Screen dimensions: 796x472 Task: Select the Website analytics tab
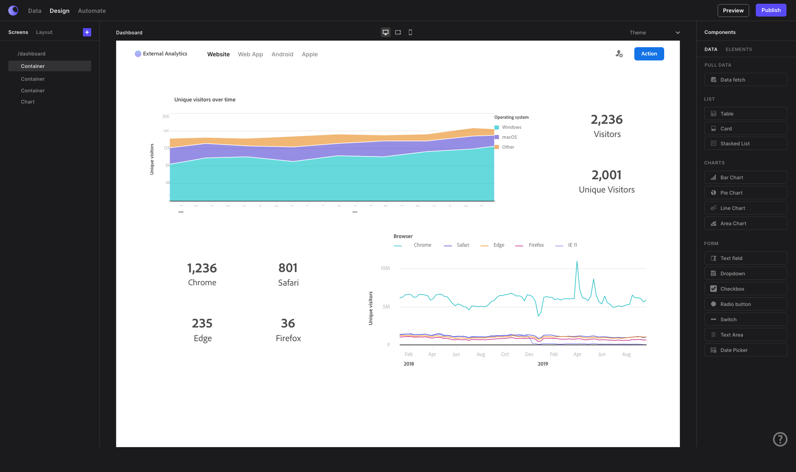click(218, 54)
